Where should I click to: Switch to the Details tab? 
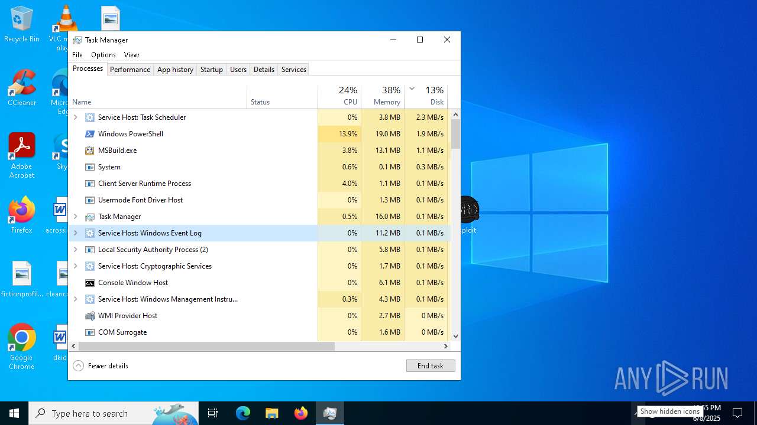coord(264,70)
